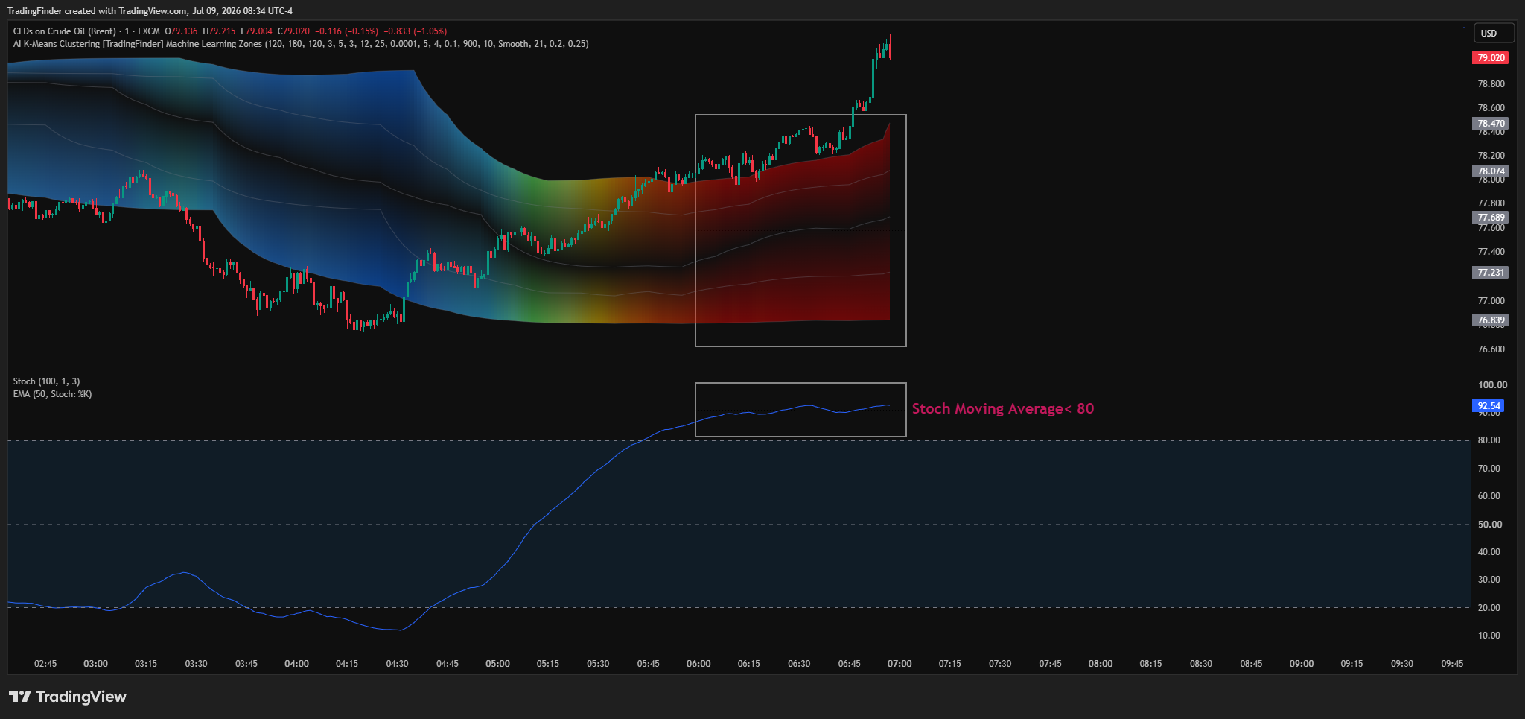The image size is (1525, 719).
Task: Click the EMA (50, Stoch: %K) legend
Action: 52,394
